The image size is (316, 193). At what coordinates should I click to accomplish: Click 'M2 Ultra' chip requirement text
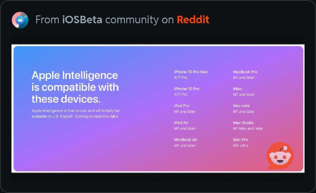pyautogui.click(x=241, y=145)
